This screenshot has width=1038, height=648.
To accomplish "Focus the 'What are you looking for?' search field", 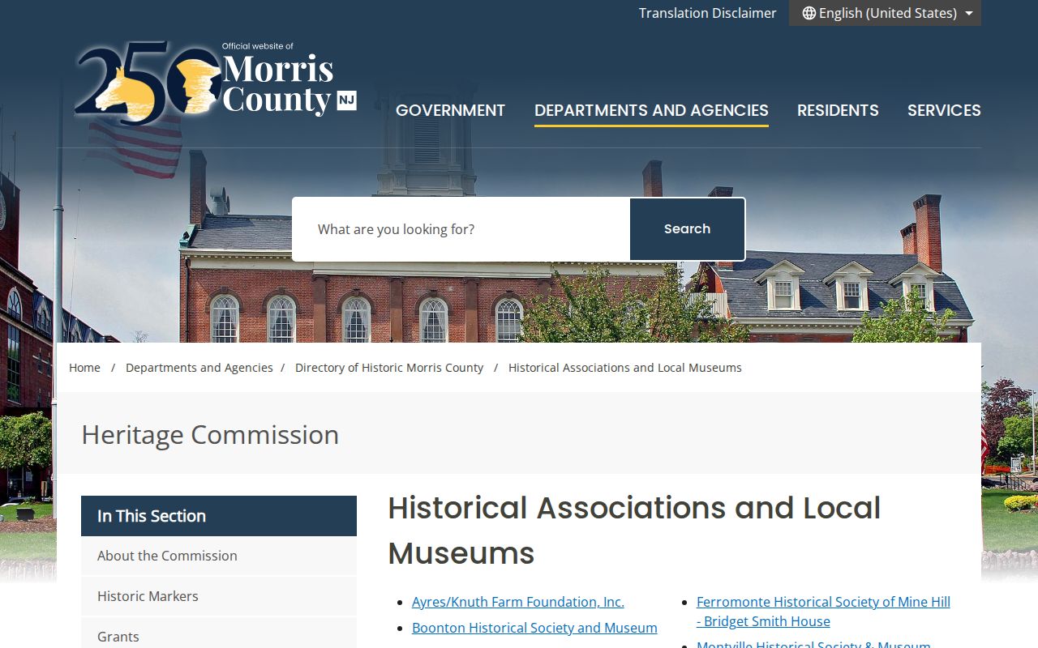I will point(461,229).
